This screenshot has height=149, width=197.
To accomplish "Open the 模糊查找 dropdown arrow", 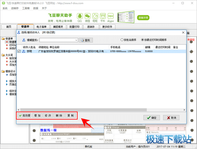I will (76, 40).
